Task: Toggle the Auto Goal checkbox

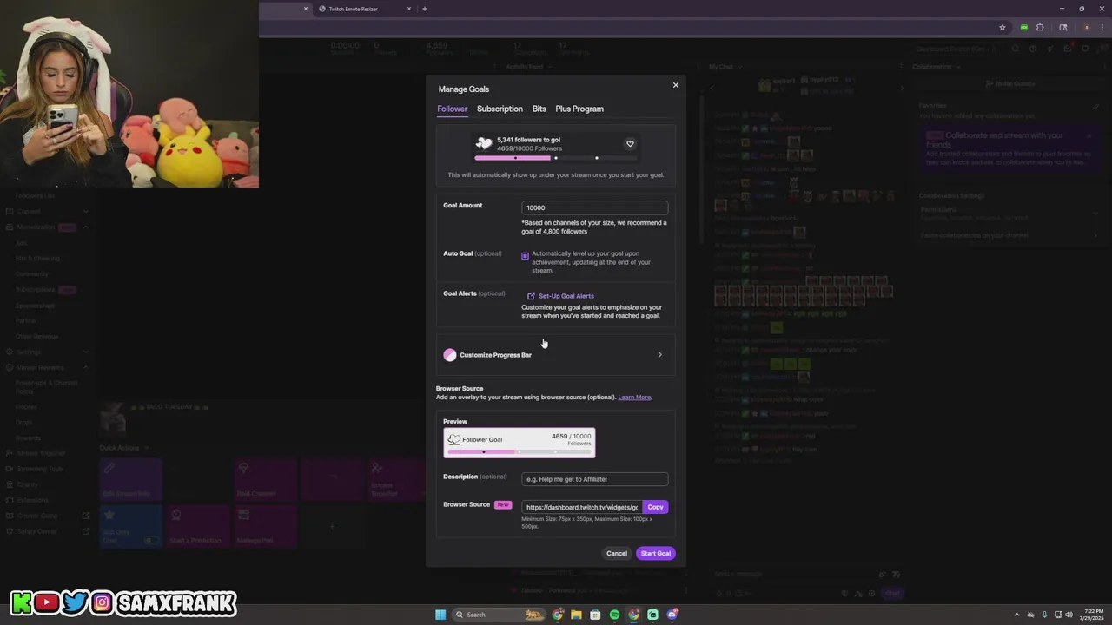Action: click(x=525, y=256)
